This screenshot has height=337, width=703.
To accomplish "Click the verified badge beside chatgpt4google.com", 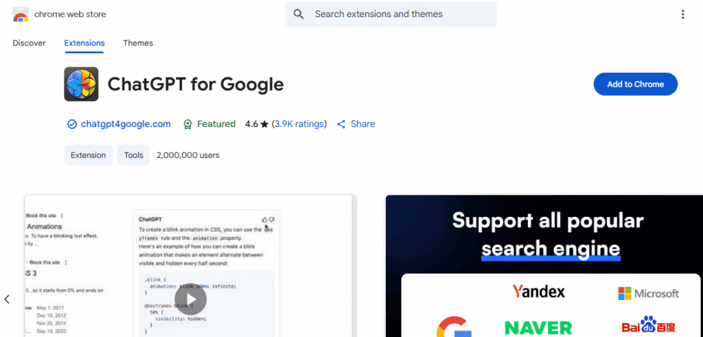I will (71, 124).
